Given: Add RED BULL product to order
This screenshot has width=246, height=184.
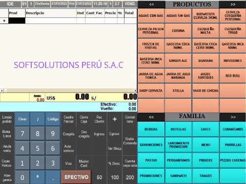Looking at the screenshot, I should pos(233,76).
